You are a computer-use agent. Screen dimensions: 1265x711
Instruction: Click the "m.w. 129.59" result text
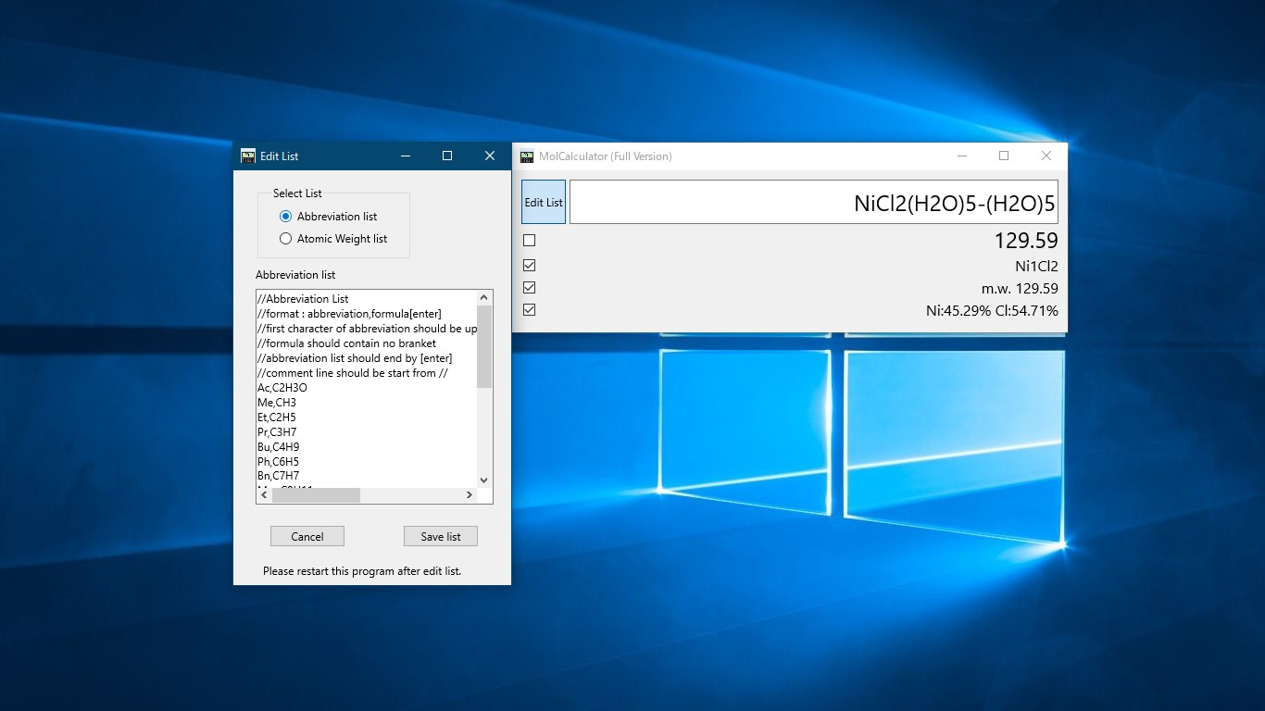point(1020,288)
